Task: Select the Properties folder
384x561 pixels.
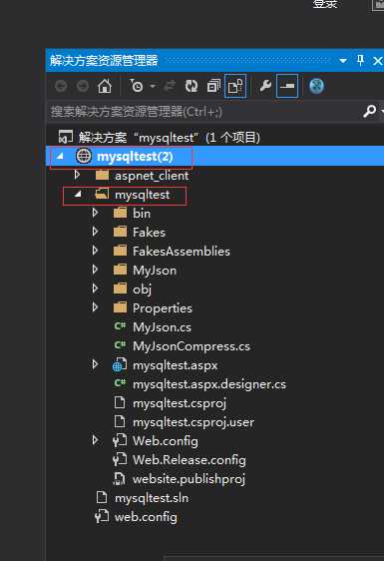Action: (163, 308)
